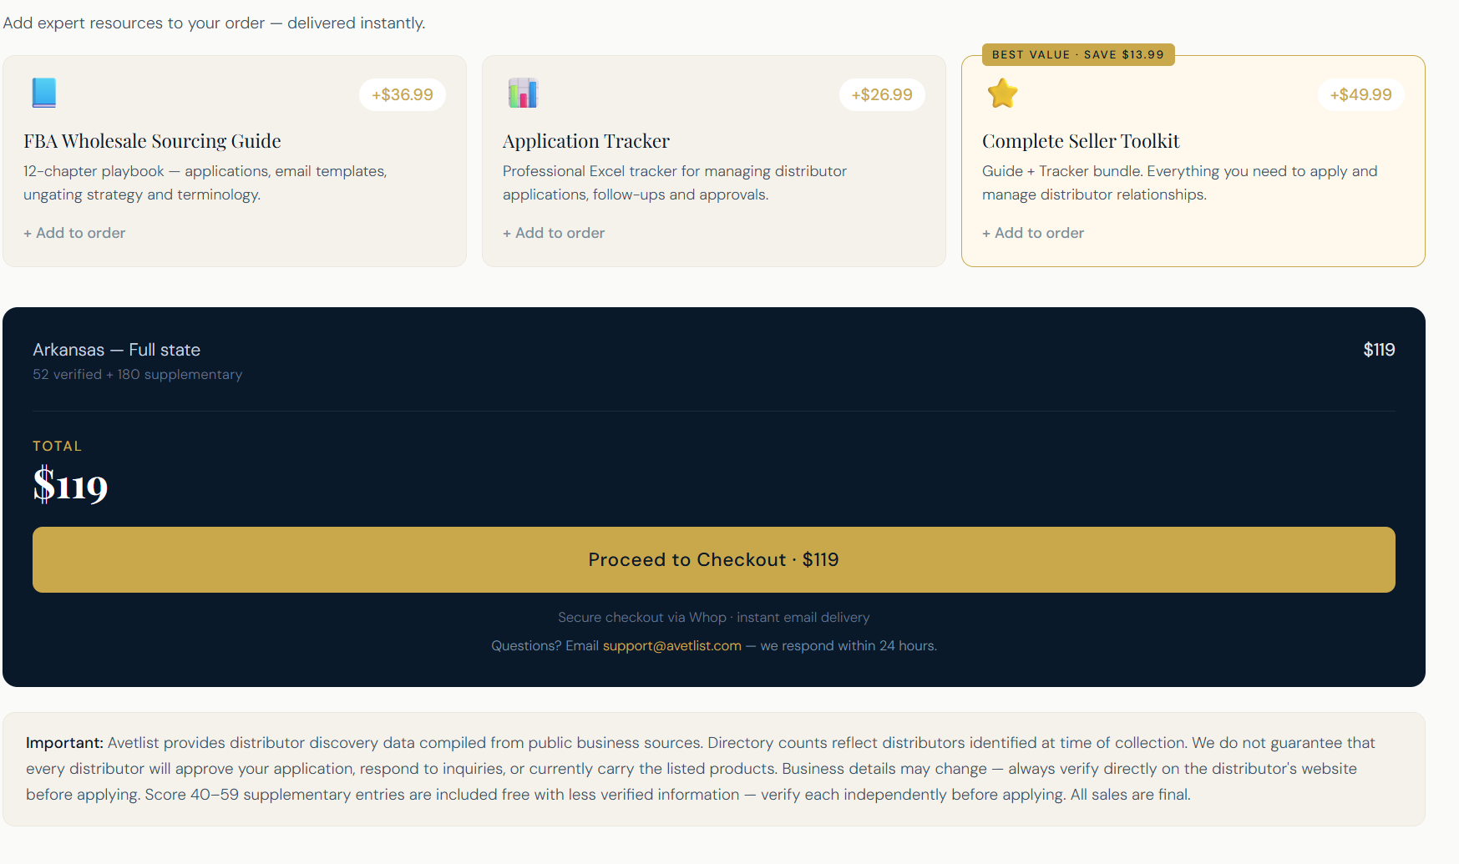The height and width of the screenshot is (864, 1459).
Task: Proceed to Checkout for $119
Action: coord(714,559)
